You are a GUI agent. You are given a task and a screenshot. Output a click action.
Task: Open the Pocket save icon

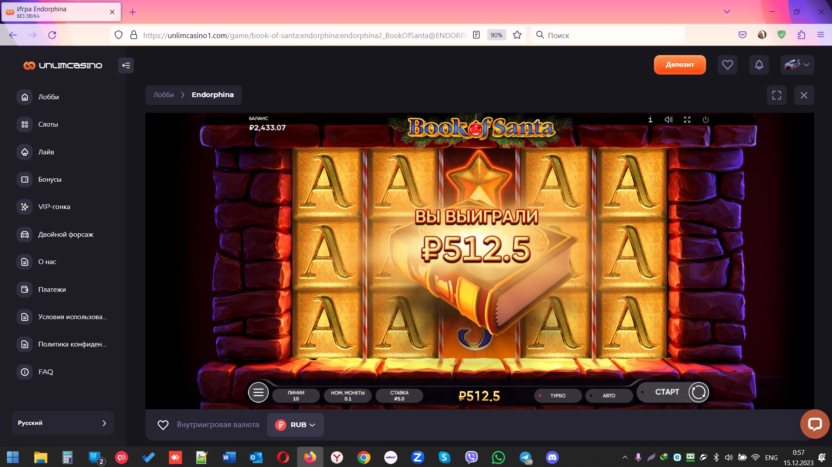click(x=743, y=35)
